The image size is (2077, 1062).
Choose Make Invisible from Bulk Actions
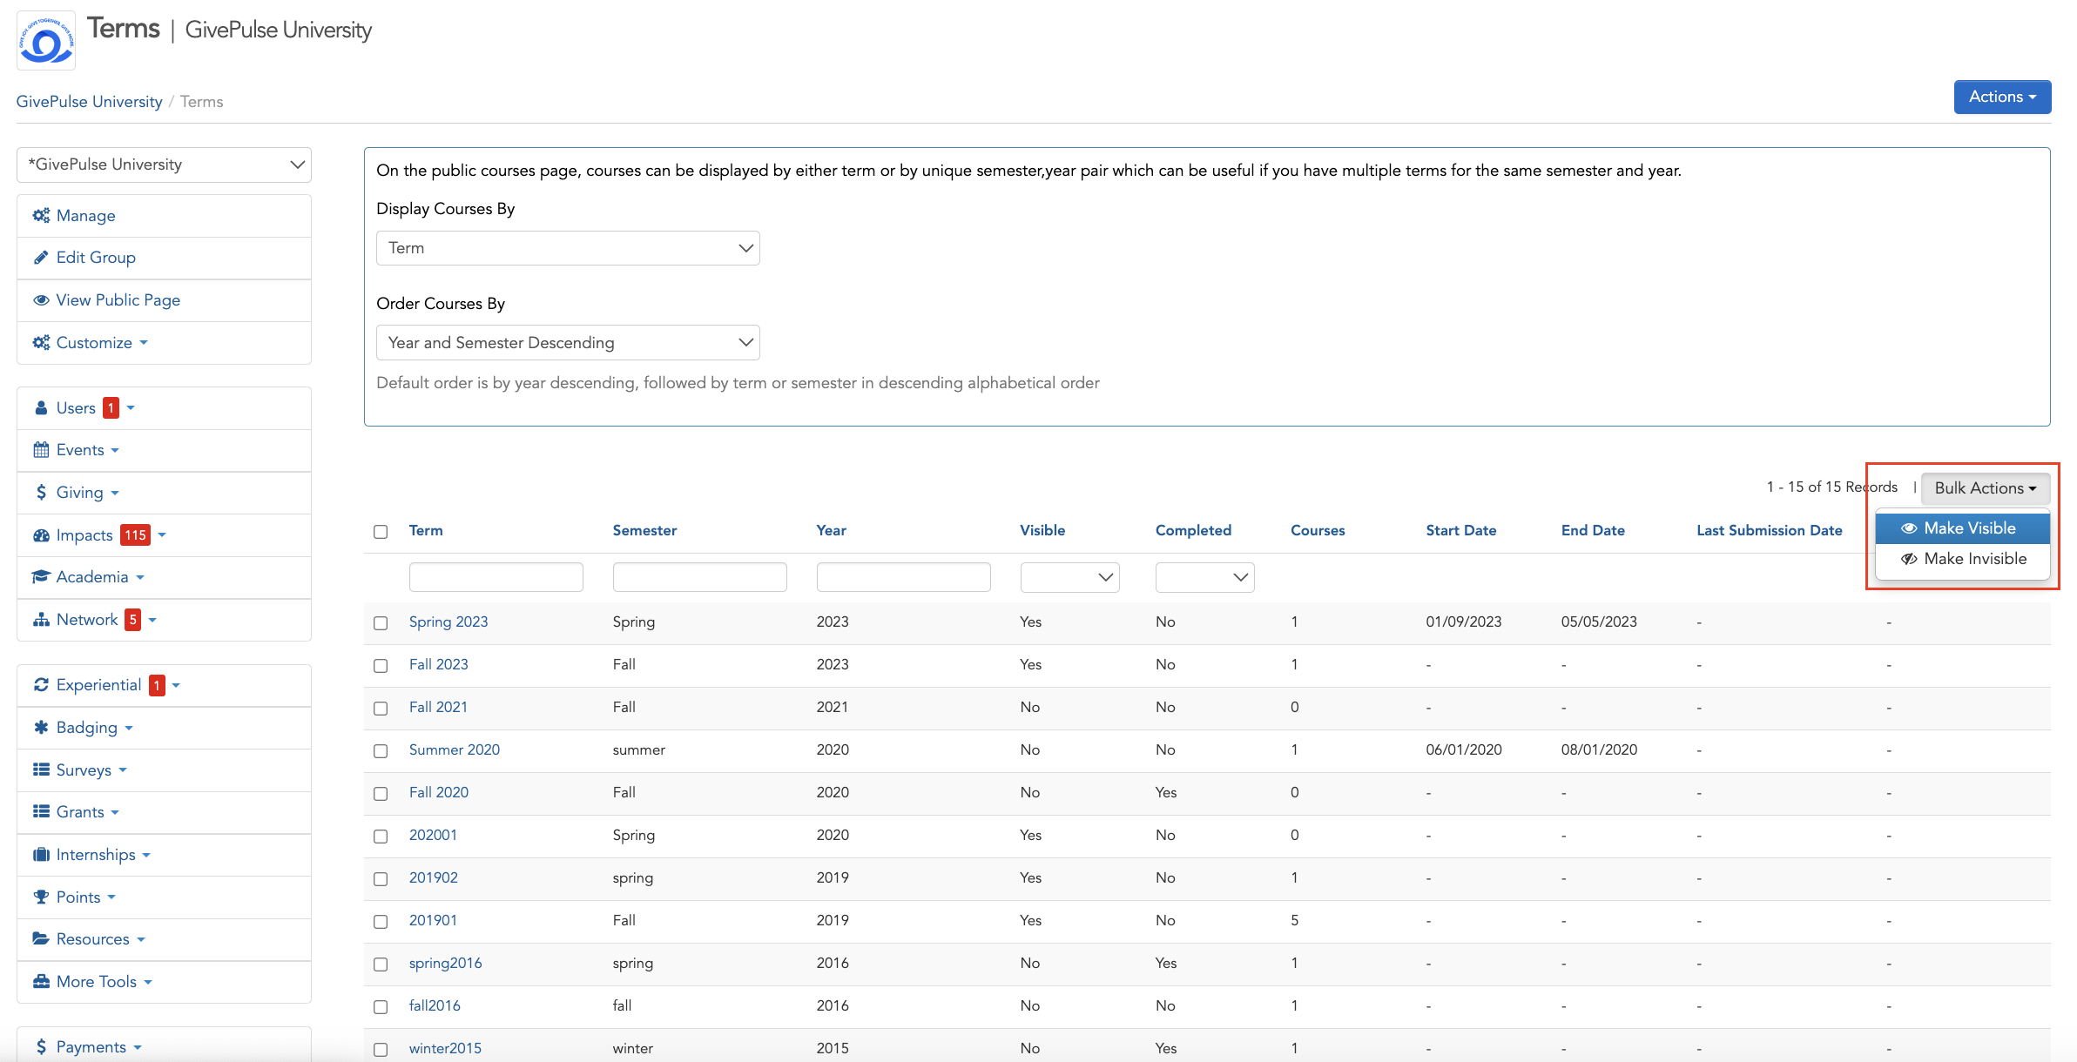(1963, 559)
